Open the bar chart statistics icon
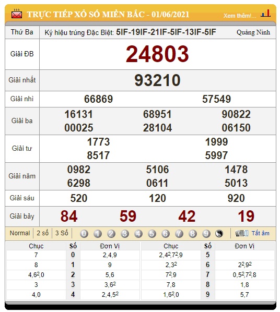The width and height of the screenshot is (280, 312). 265,13
